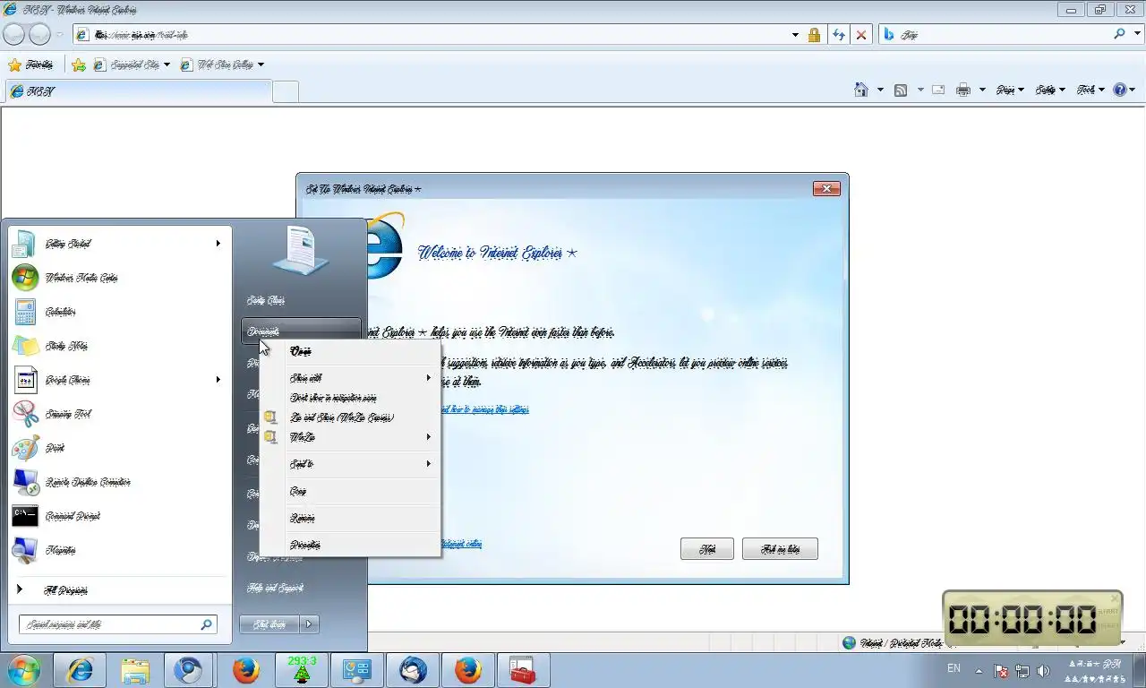Screen dimensions: 1146x688
Task: Show hidden tray icons arrow
Action: [x=979, y=671]
